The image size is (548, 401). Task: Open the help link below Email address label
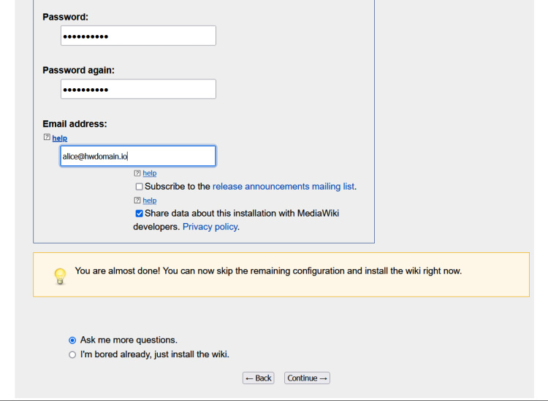(60, 138)
